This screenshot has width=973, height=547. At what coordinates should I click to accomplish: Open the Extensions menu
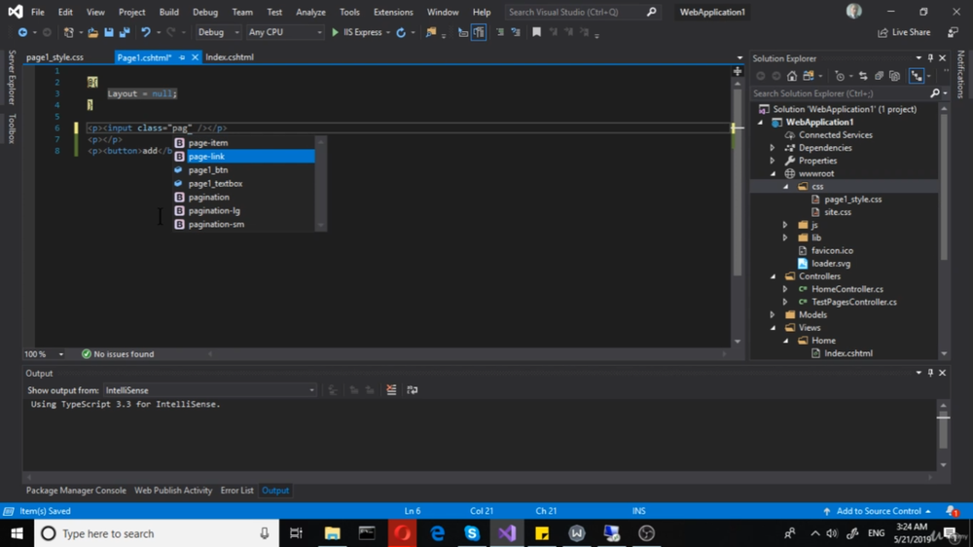[393, 13]
